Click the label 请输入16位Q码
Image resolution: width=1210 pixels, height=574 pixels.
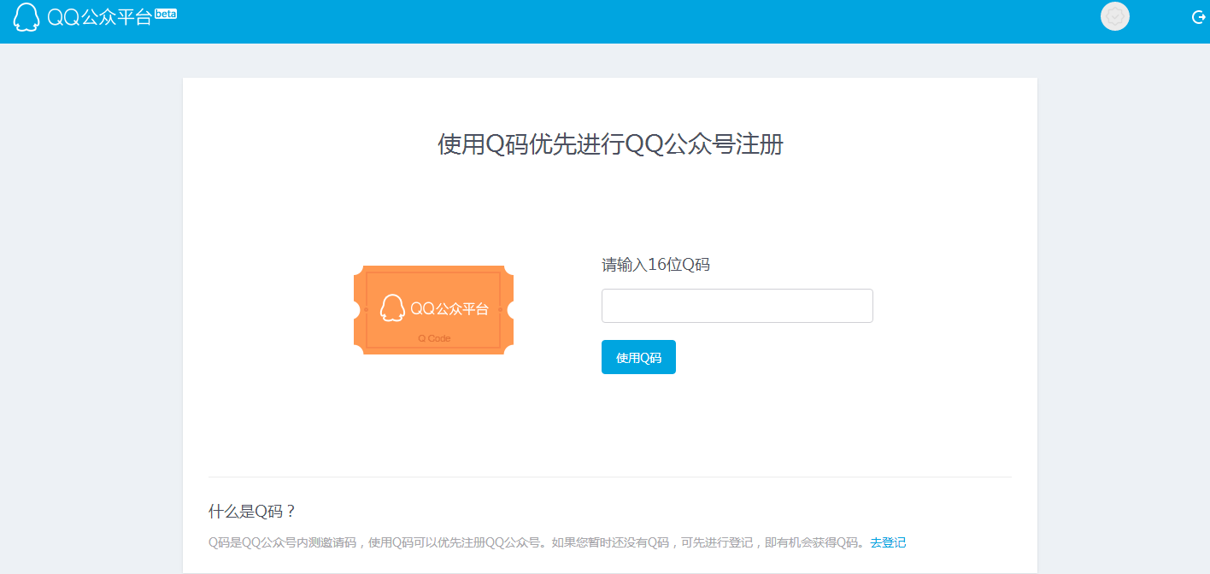655,265
